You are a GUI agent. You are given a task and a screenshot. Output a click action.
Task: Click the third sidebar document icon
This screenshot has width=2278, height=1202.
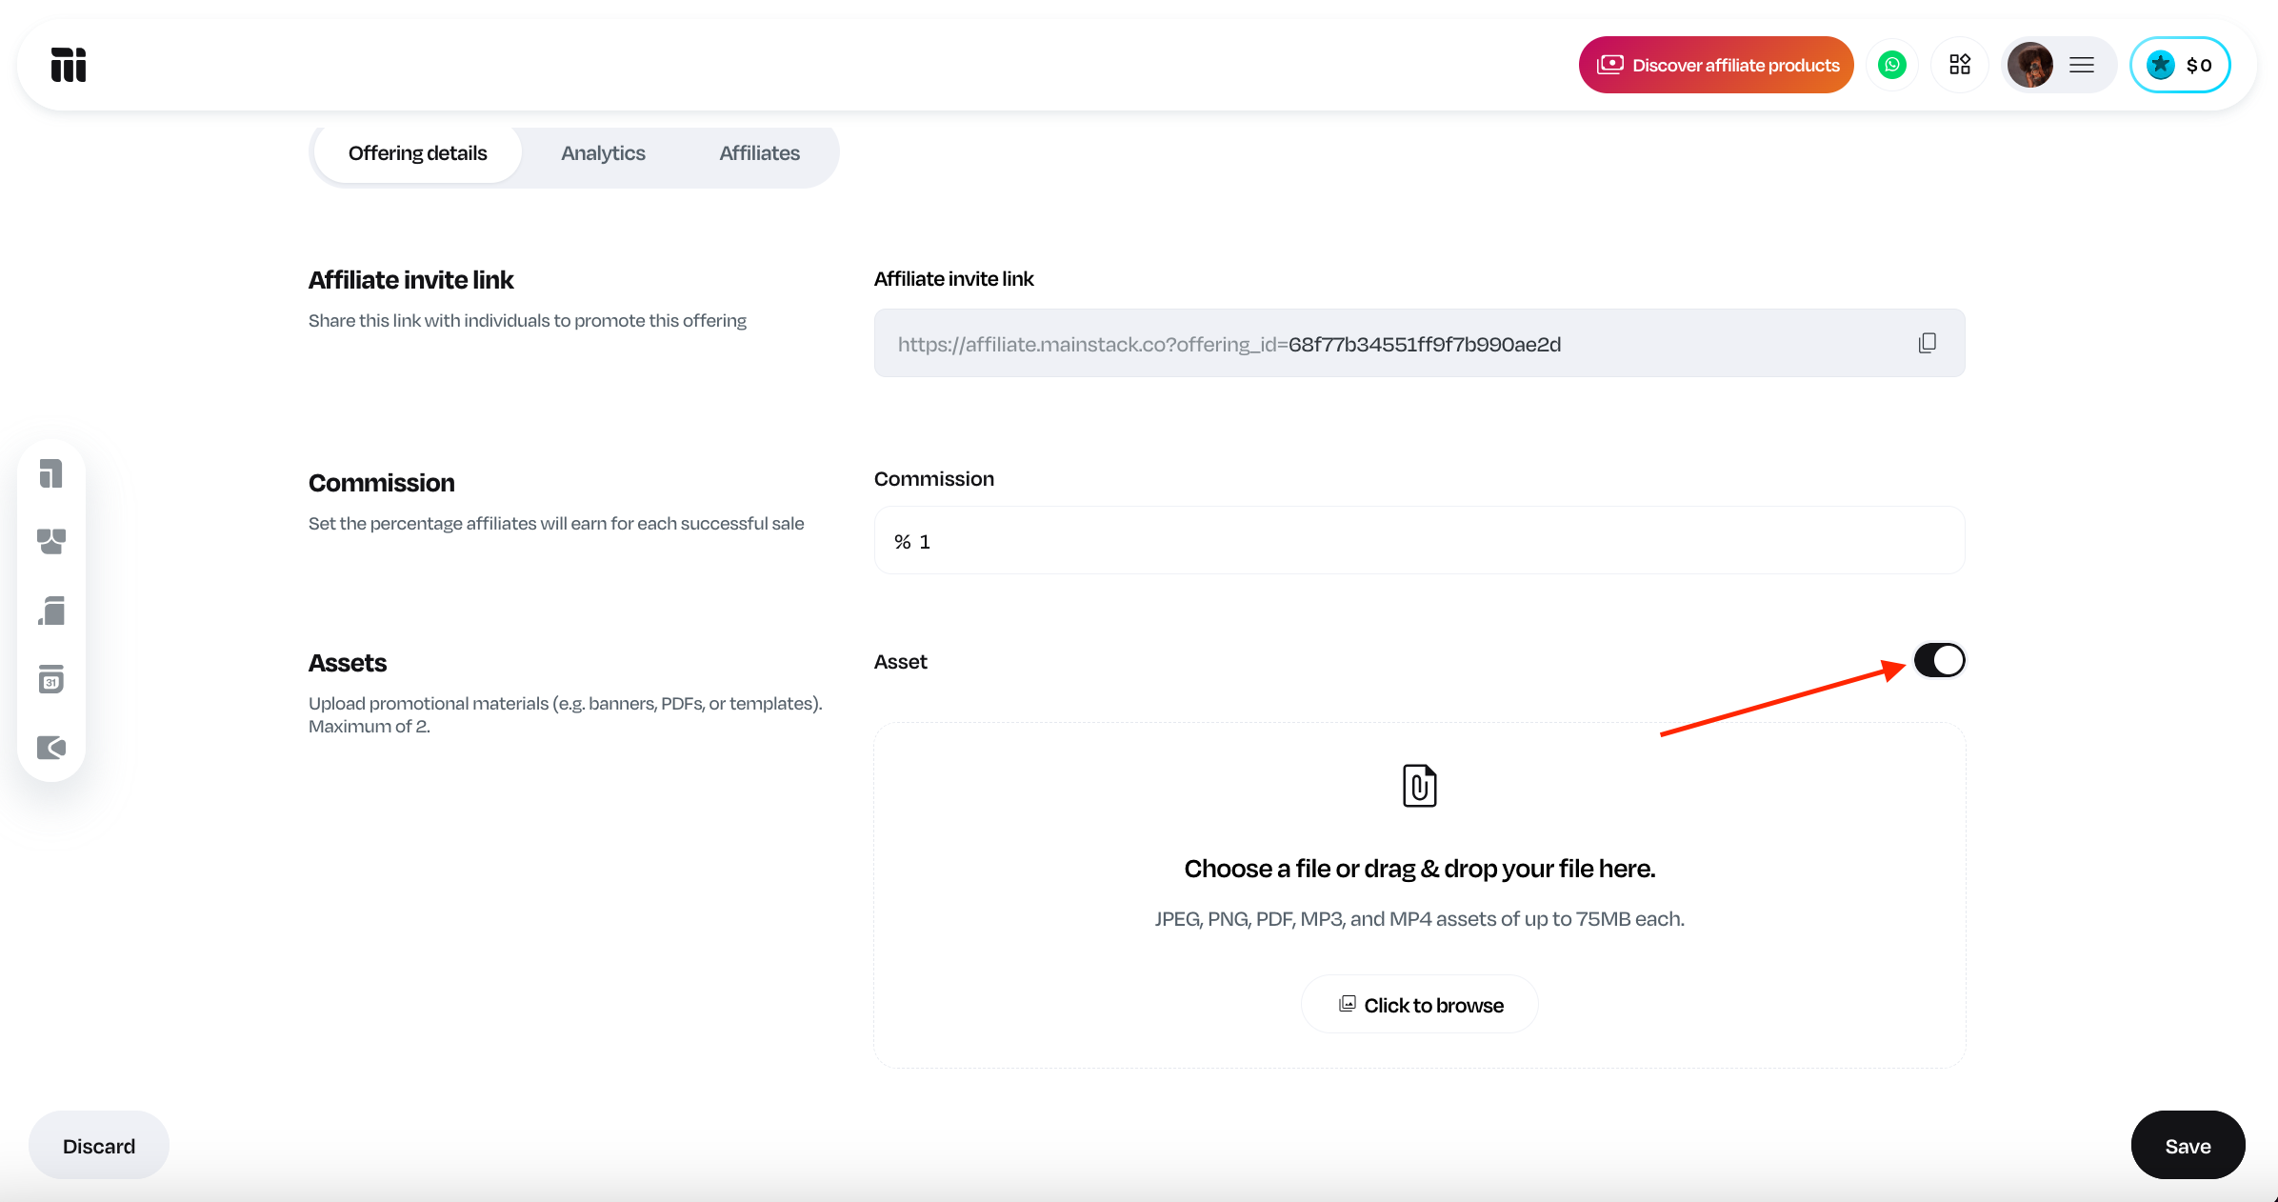point(51,611)
